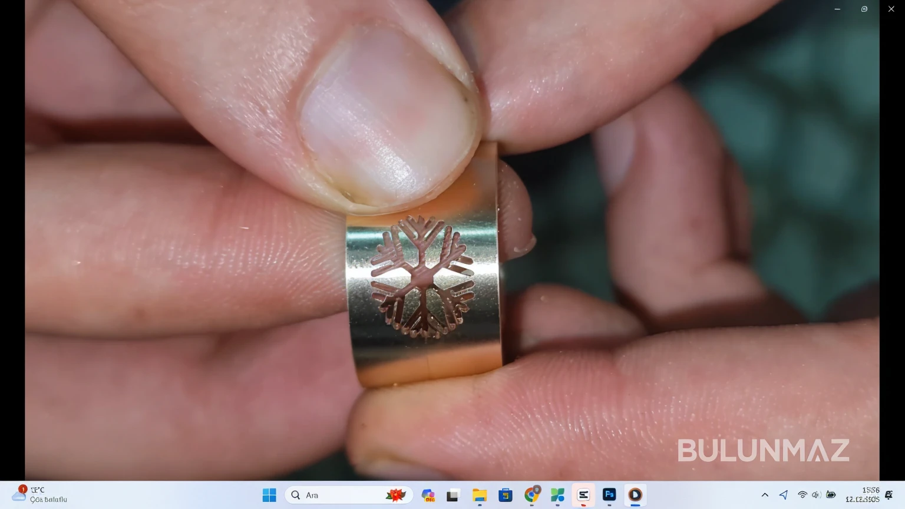Open Copilot from the taskbar
Image resolution: width=905 pixels, height=509 pixels.
[x=428, y=495]
